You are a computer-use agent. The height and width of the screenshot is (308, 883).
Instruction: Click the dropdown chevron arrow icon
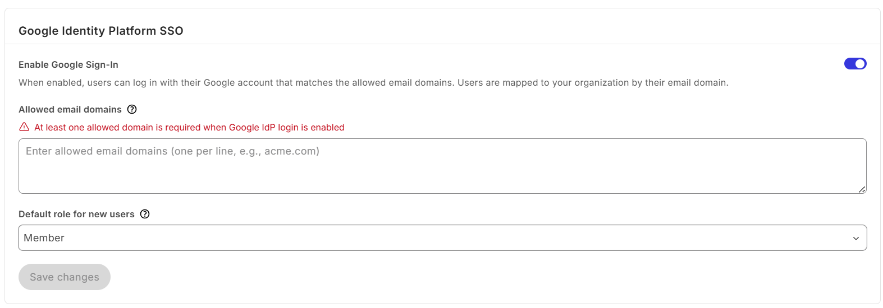point(856,238)
